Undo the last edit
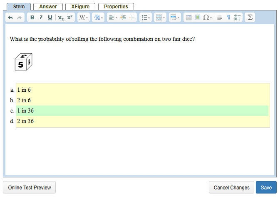The image size is (278, 198). click(x=10, y=18)
